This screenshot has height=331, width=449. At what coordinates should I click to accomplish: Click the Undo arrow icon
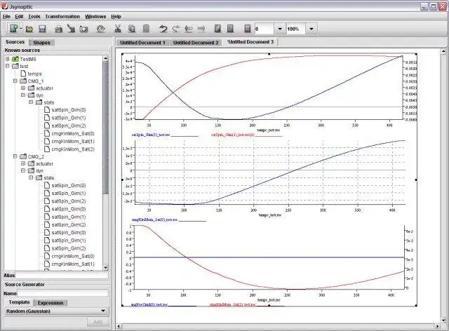163,29
